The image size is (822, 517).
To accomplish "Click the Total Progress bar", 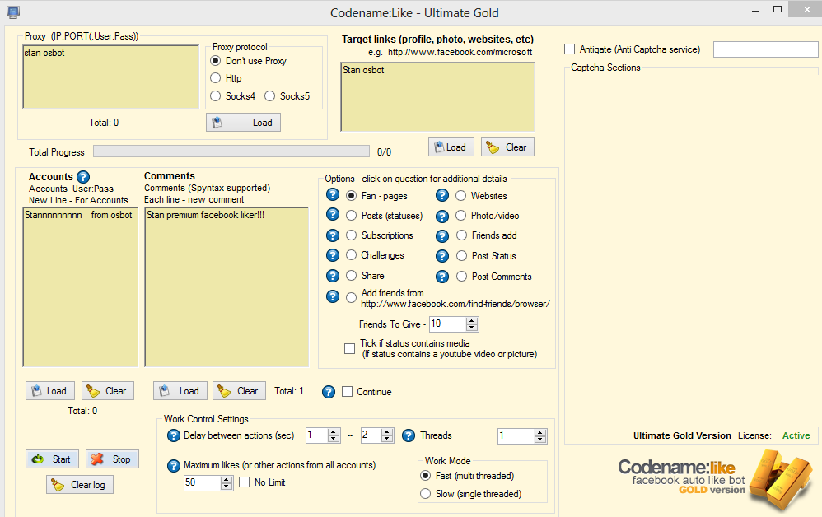I will 231,151.
